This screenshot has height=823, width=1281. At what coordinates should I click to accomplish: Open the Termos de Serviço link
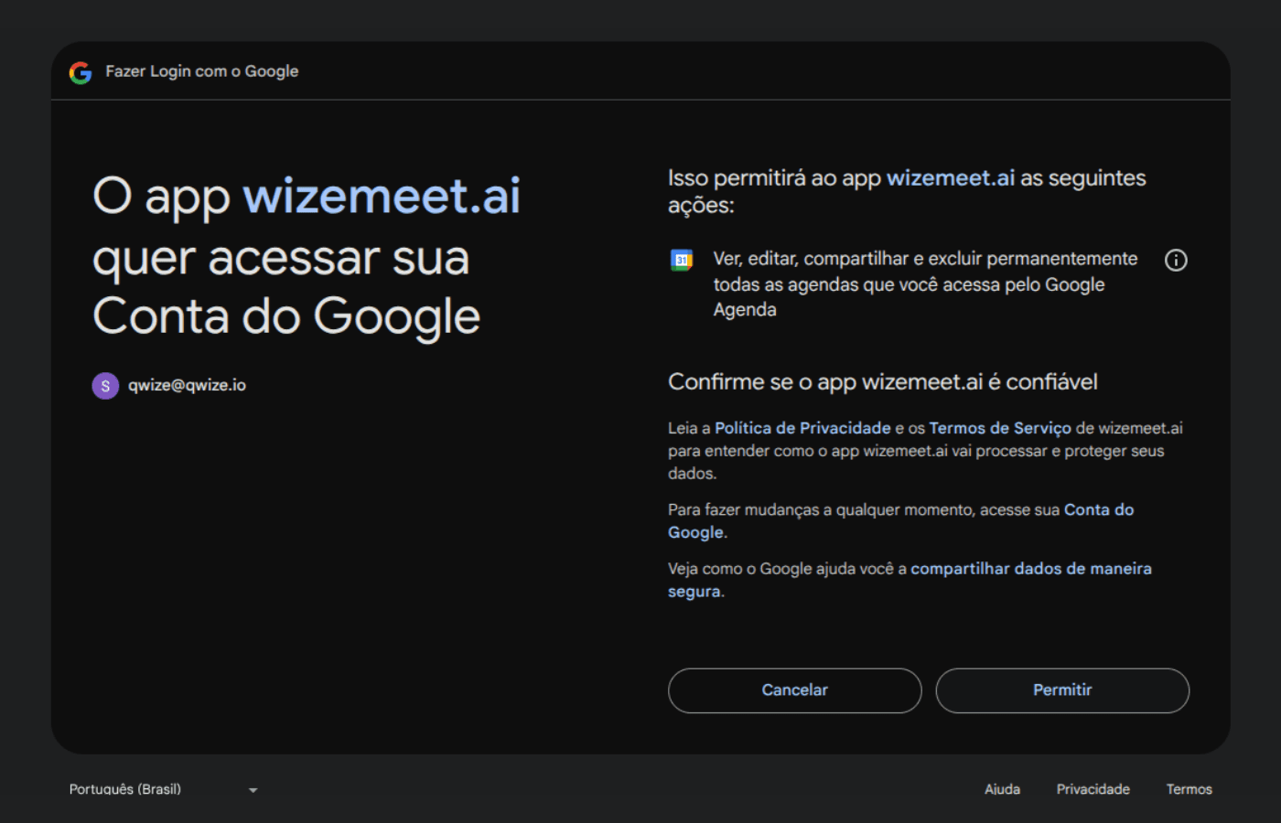coord(999,428)
